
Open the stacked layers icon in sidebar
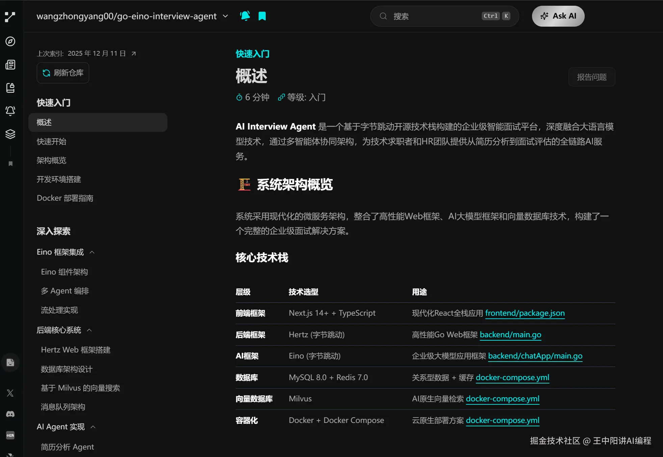pyautogui.click(x=10, y=134)
